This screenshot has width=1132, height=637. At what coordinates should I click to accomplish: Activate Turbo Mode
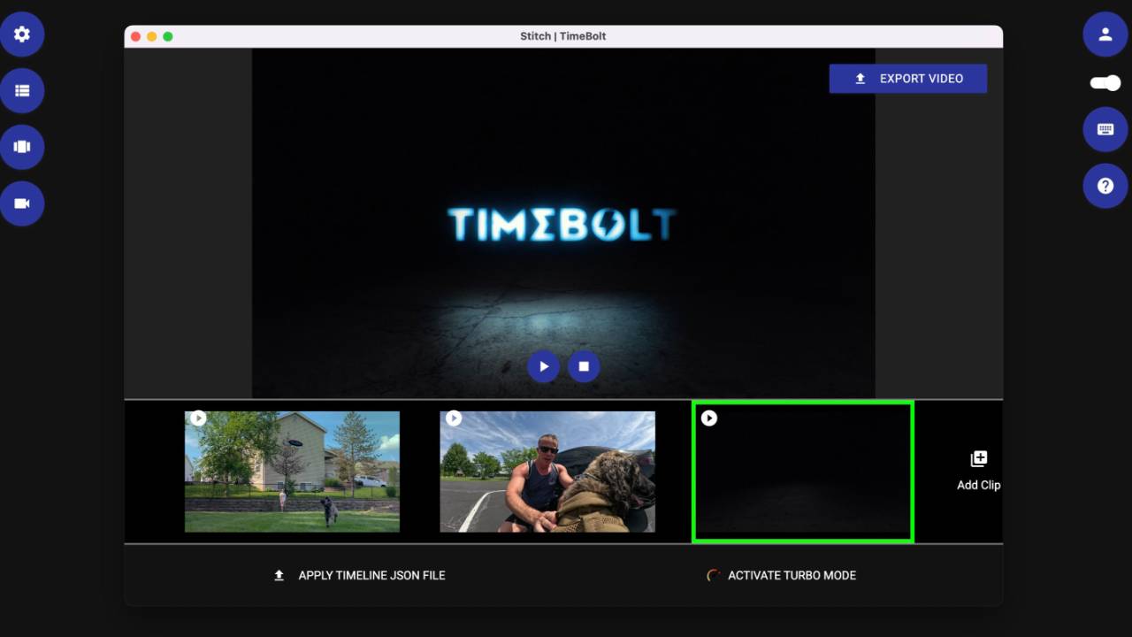tap(781, 575)
